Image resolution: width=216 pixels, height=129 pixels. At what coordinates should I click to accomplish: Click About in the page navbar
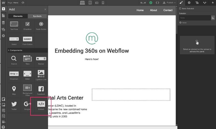click(x=153, y=10)
